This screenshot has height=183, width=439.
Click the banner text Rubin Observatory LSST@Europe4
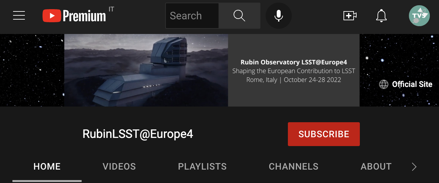coord(294,62)
